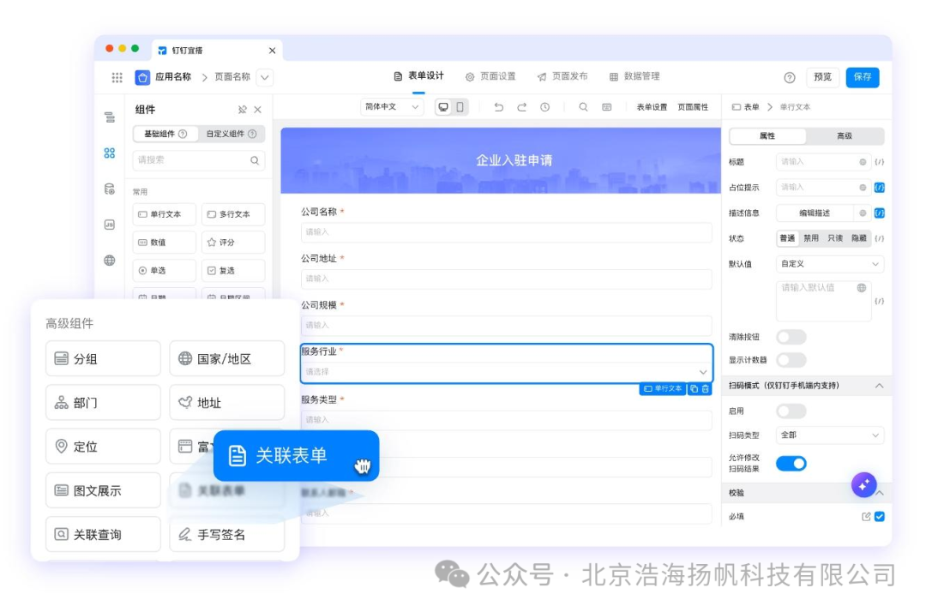Unpin the 组件 panel with pin icon
This screenshot has width=926, height=612.
pyautogui.click(x=242, y=110)
